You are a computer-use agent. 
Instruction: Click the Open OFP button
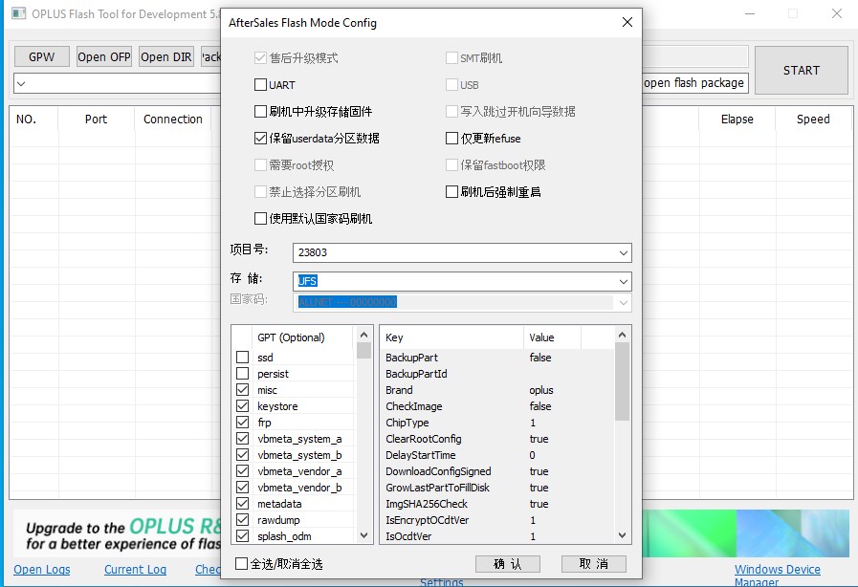click(103, 56)
